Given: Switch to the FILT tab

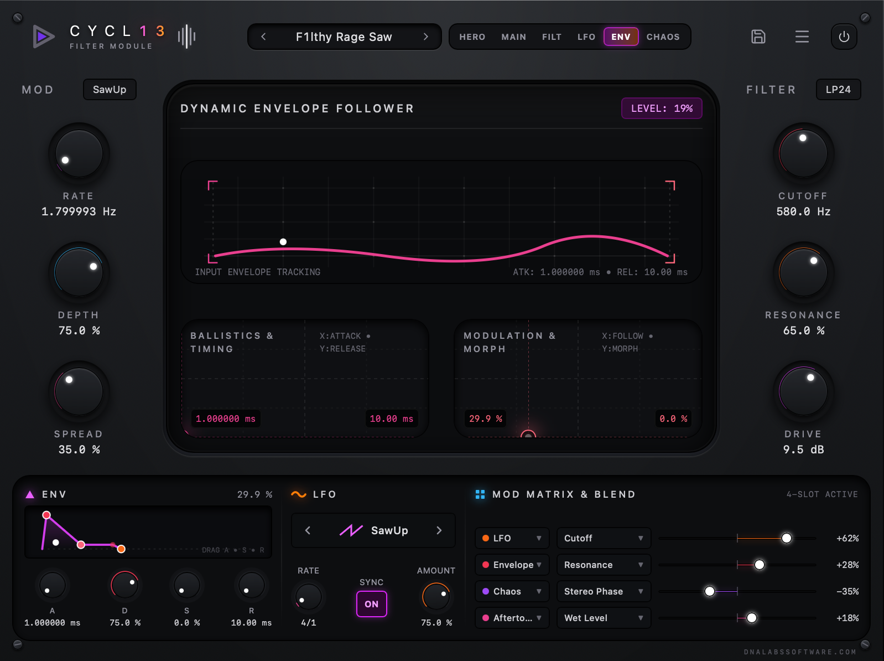Looking at the screenshot, I should (552, 37).
